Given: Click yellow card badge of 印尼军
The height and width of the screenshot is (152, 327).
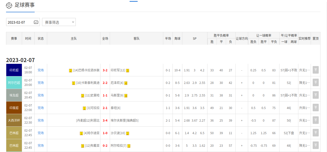Looking at the screenshot, I should point(128,71).
